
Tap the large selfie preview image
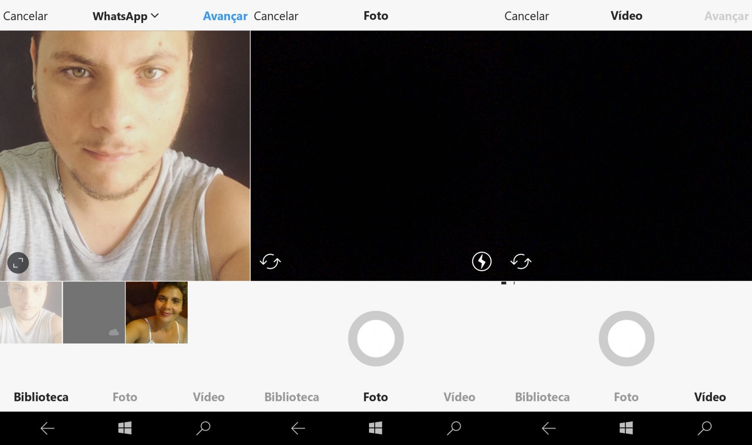pyautogui.click(x=125, y=155)
